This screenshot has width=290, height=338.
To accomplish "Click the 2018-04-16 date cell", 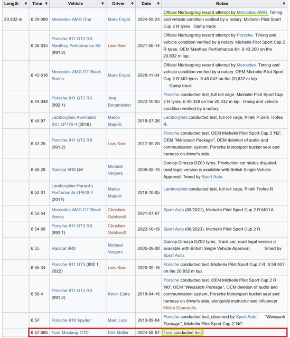I will point(148,294).
